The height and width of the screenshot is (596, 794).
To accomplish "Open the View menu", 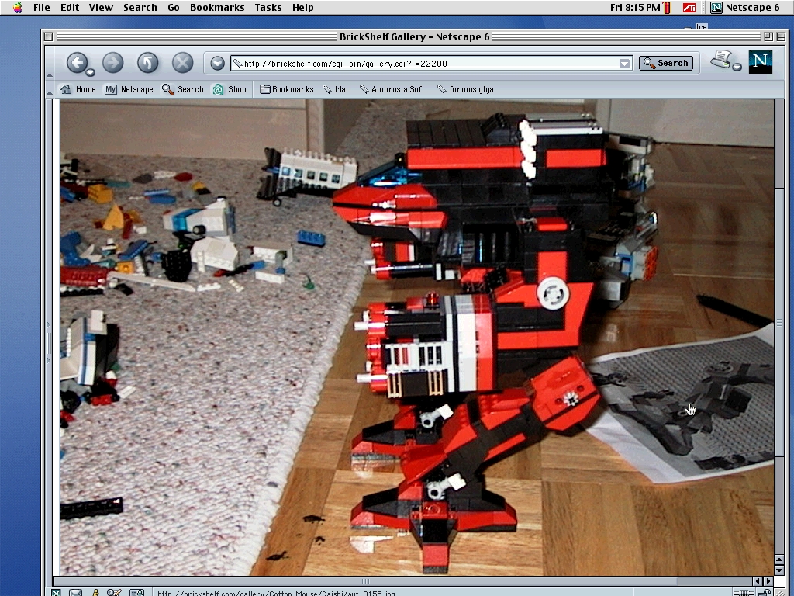I will [101, 7].
